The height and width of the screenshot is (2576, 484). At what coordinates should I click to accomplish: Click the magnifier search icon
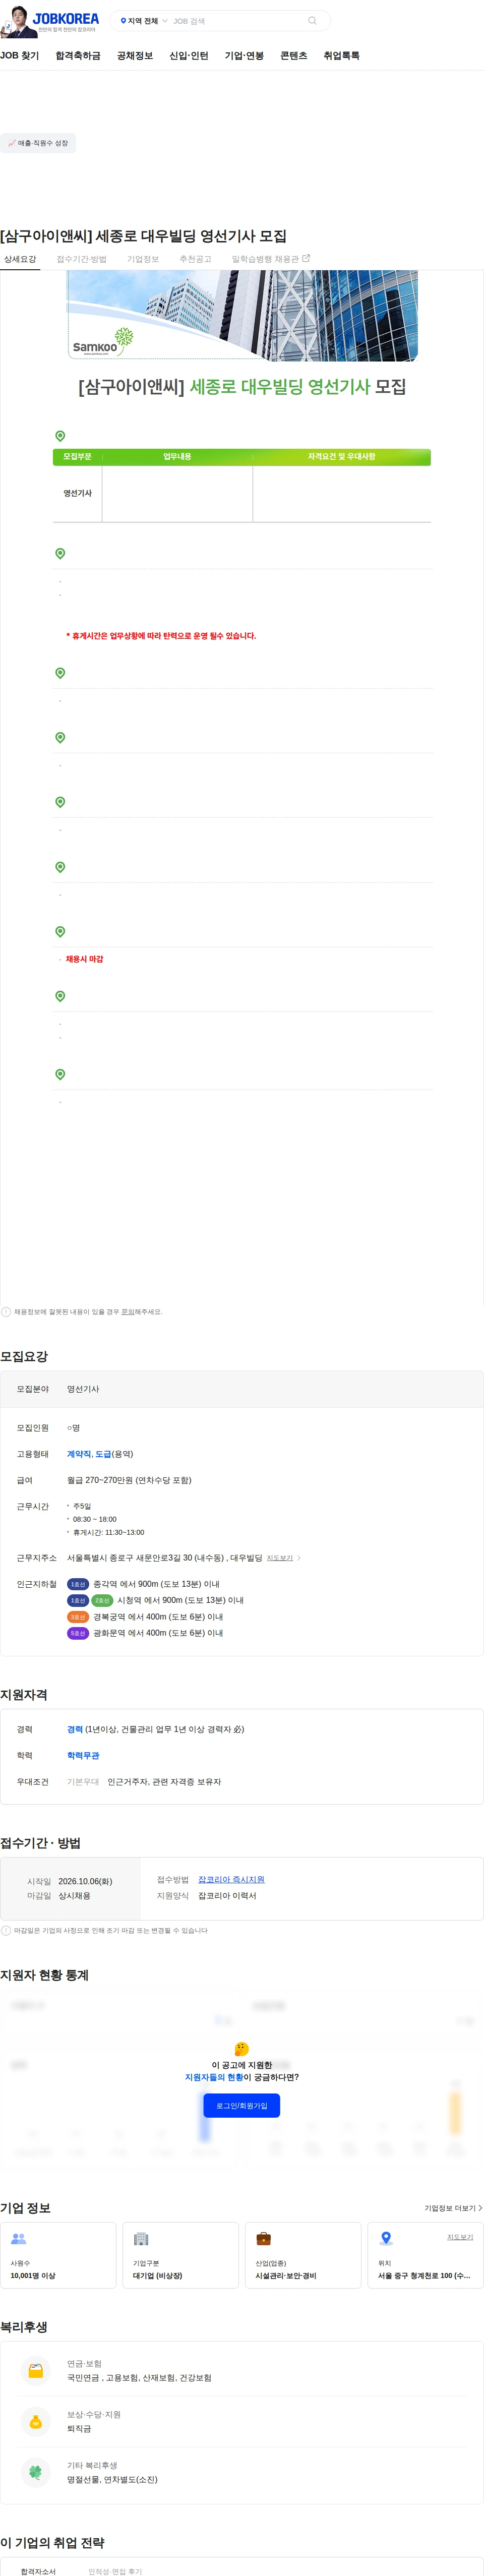(x=312, y=21)
